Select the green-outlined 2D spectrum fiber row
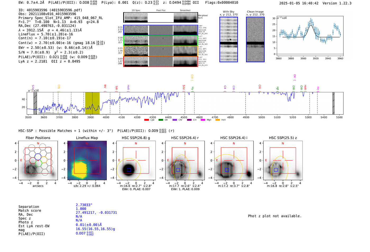Screen dimensions: 370x252 161,40
